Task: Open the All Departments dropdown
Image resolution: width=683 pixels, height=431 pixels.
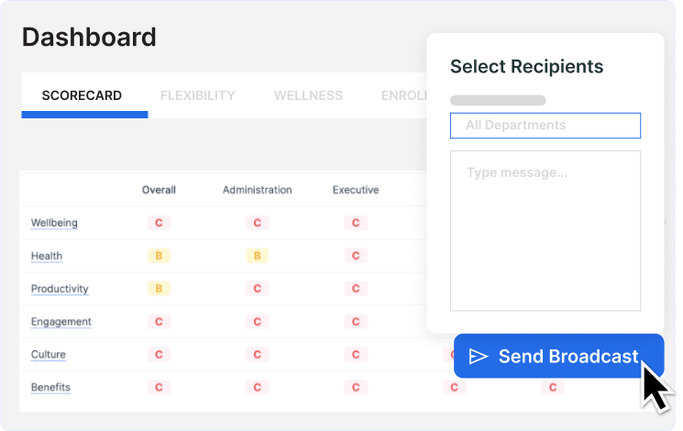Action: [x=545, y=126]
